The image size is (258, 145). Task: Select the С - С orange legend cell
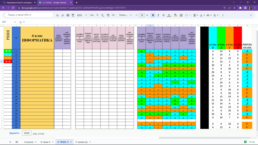click(8, 58)
